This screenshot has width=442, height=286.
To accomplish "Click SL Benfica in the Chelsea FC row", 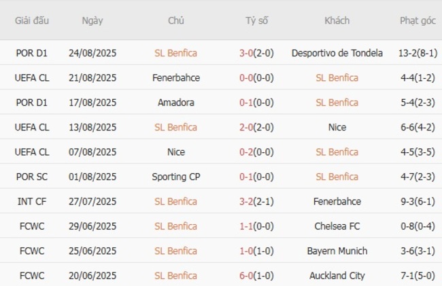I will click(x=176, y=226).
